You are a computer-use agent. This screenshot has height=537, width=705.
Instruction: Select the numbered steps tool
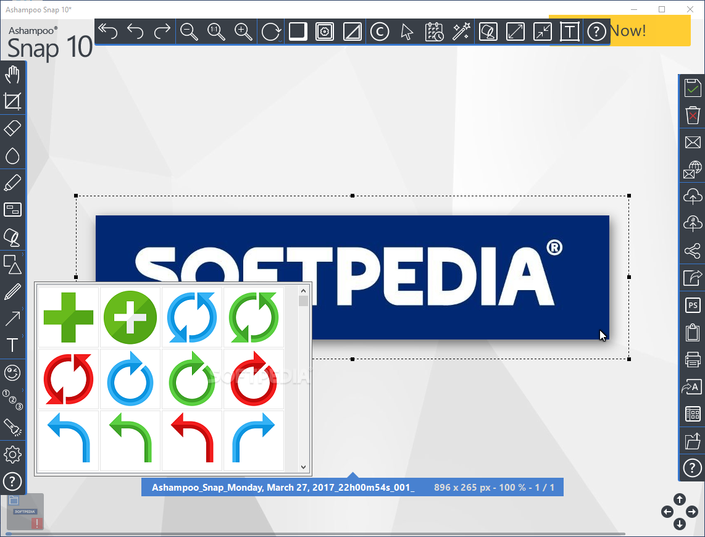pyautogui.click(x=12, y=399)
